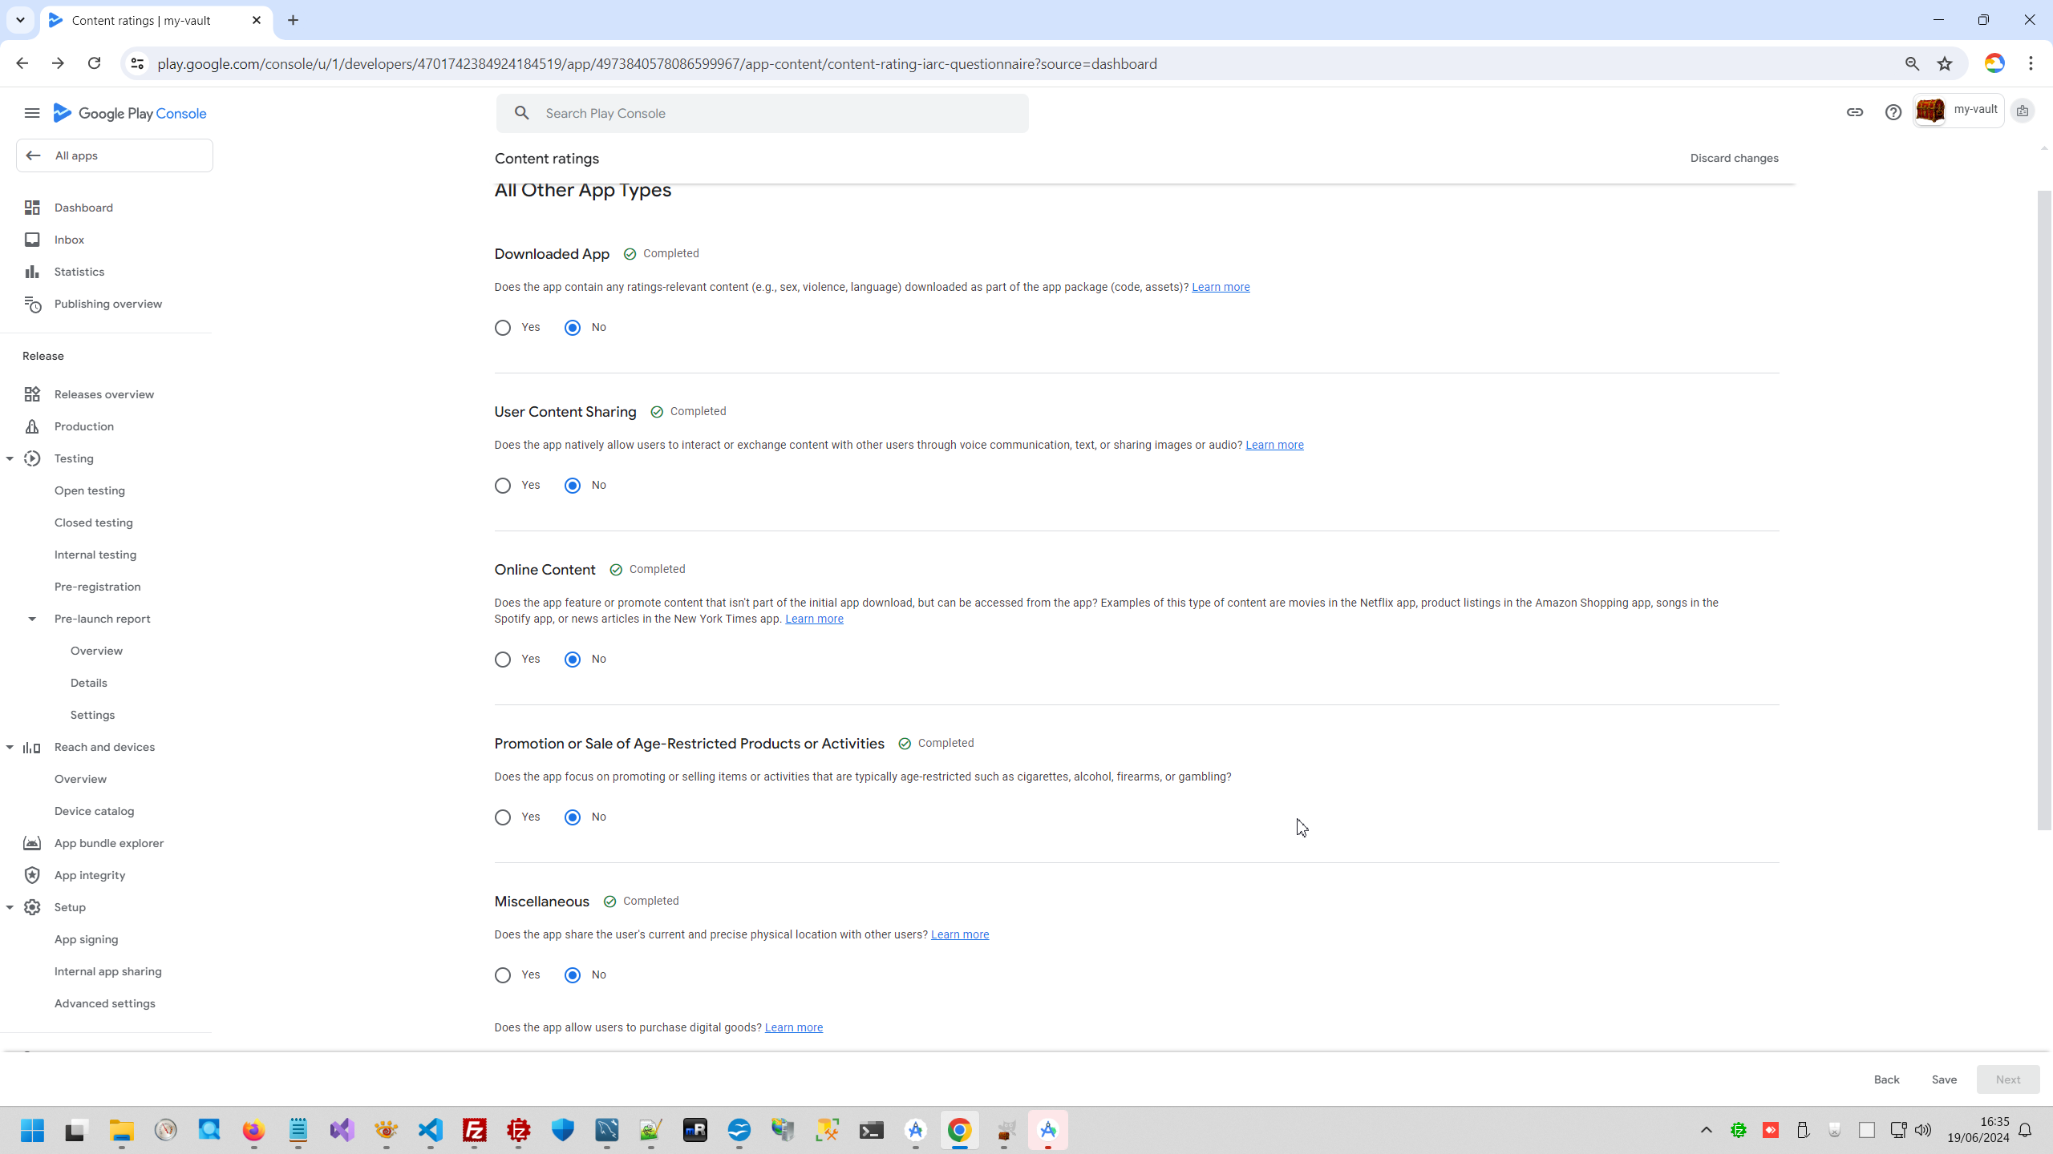Screen dimensions: 2053x1154
Task: Click the copy link icon in header
Action: [x=1854, y=112]
